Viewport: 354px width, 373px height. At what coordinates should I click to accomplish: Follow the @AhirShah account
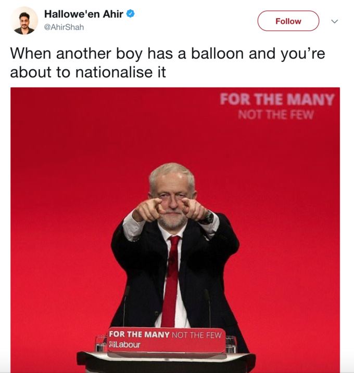[x=288, y=21]
